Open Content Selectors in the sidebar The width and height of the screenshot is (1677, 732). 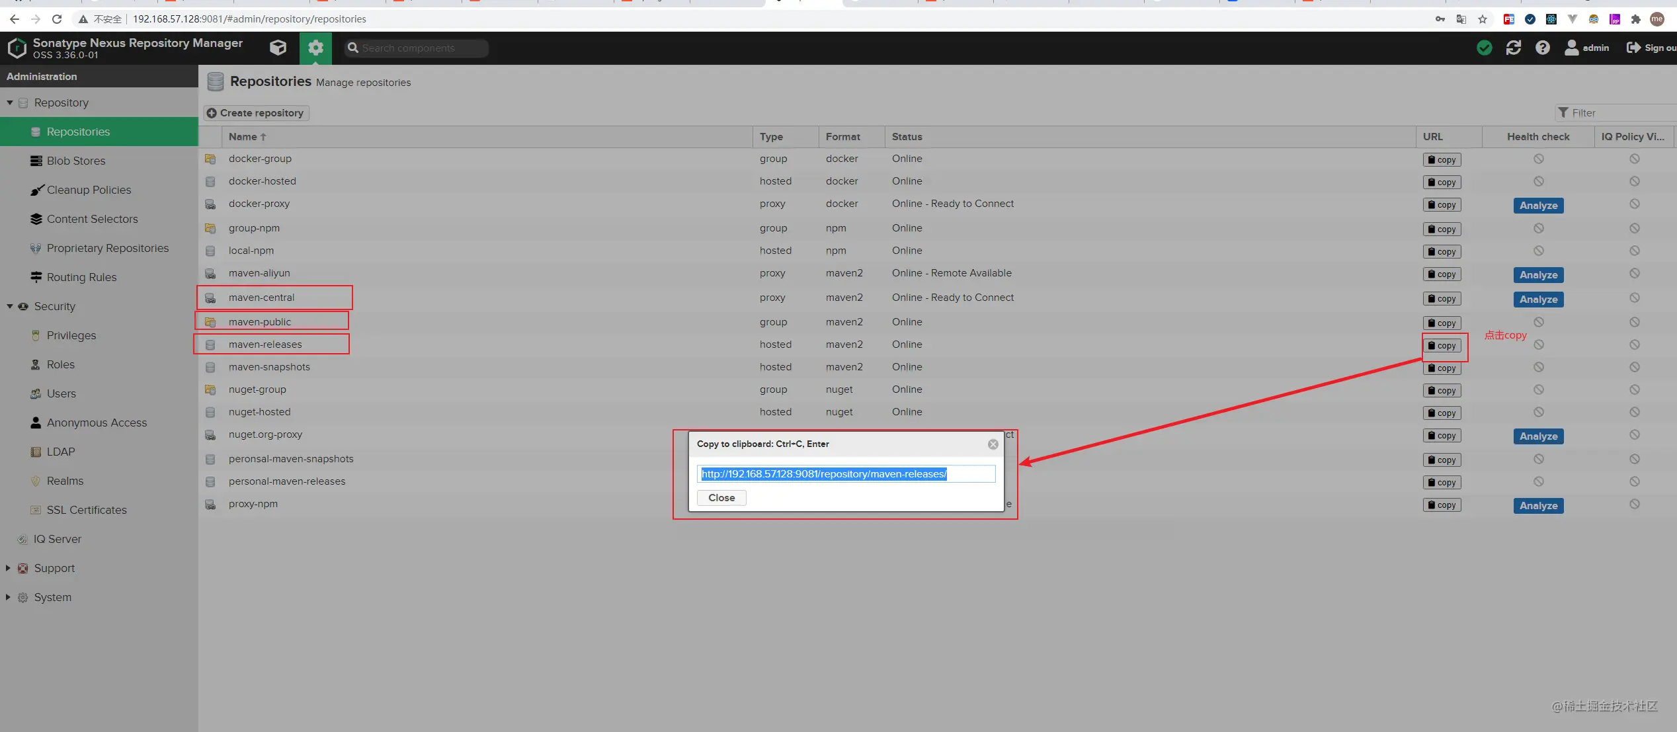coord(99,219)
